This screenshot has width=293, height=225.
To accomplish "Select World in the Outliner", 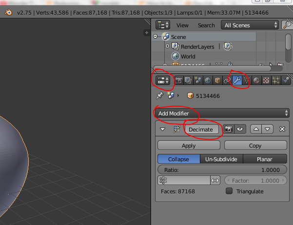I will coord(188,56).
